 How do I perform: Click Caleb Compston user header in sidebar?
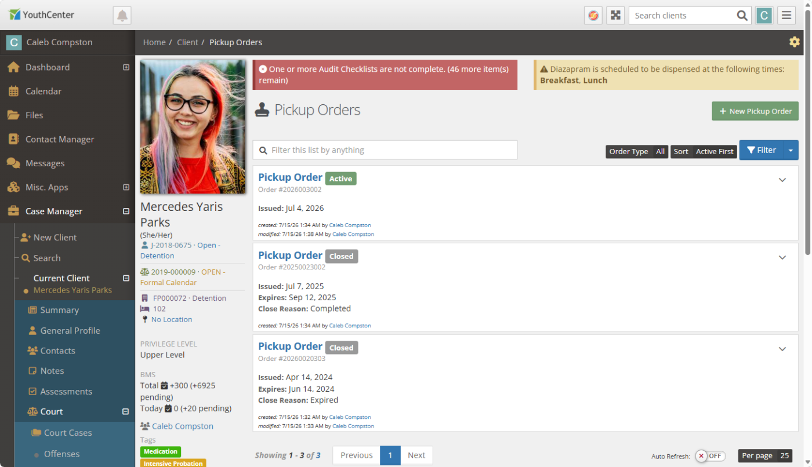point(67,42)
